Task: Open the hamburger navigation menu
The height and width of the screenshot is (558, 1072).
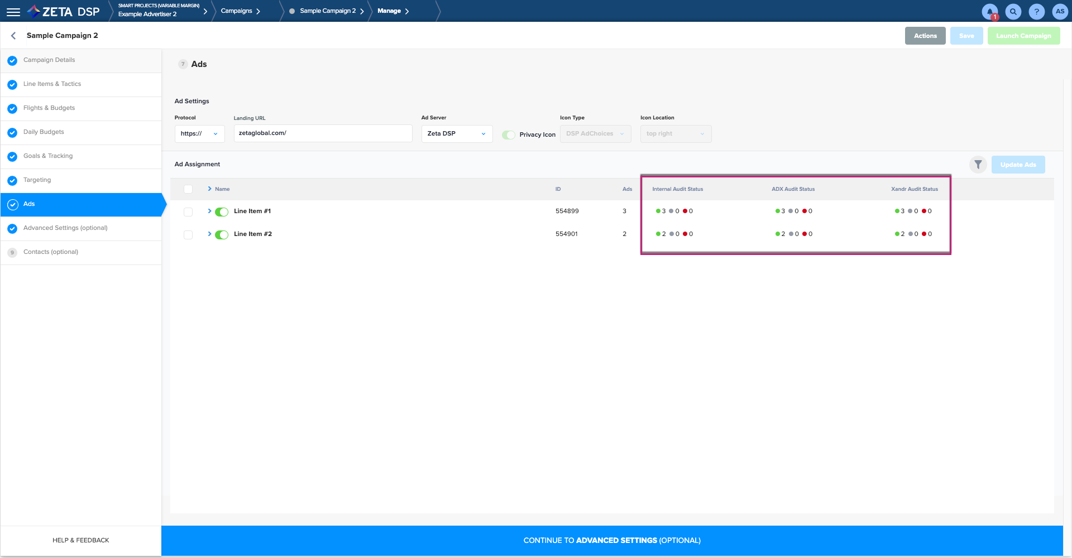Action: pos(13,12)
